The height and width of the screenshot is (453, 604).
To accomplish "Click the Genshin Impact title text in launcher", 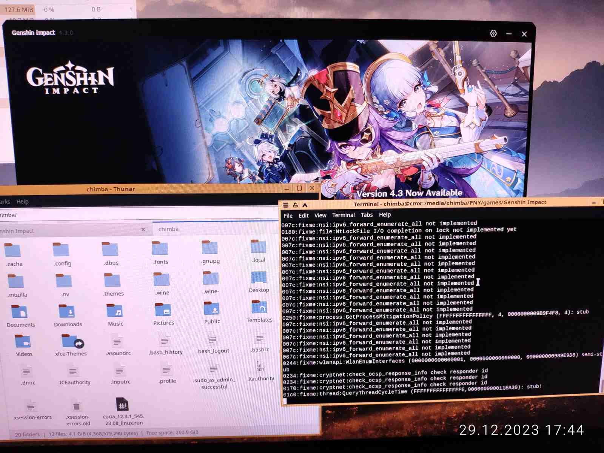I will 33,33.
